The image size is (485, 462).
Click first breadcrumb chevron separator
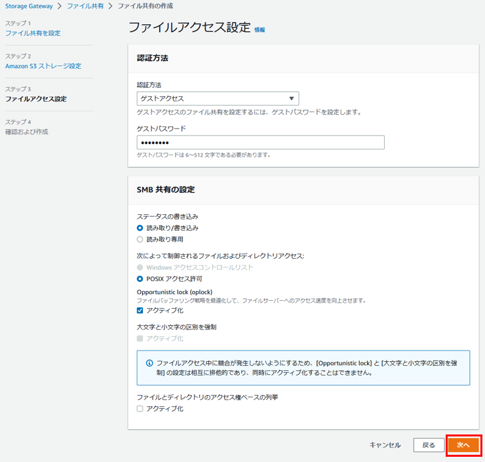pos(60,6)
